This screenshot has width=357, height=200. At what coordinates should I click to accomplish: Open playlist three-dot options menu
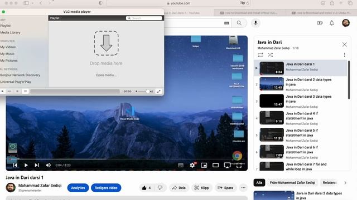click(345, 55)
